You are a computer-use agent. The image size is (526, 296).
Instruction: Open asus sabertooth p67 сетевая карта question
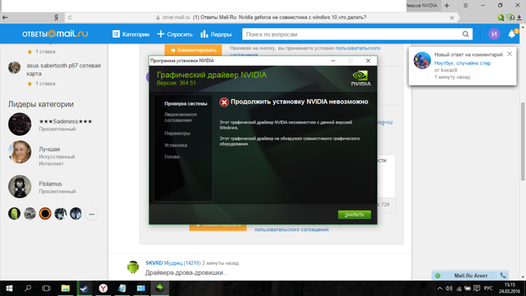(63, 70)
